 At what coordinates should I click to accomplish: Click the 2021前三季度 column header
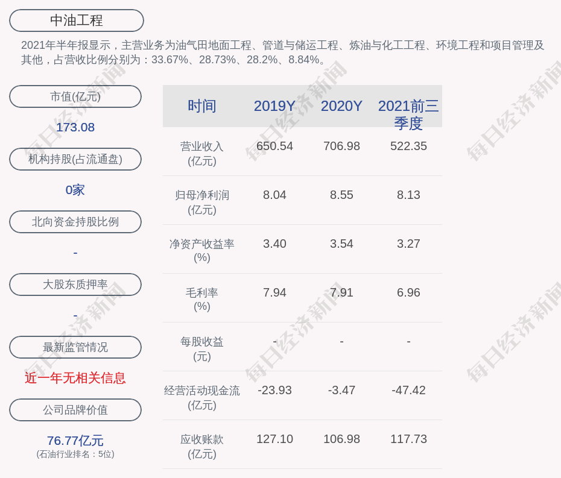[408, 115]
